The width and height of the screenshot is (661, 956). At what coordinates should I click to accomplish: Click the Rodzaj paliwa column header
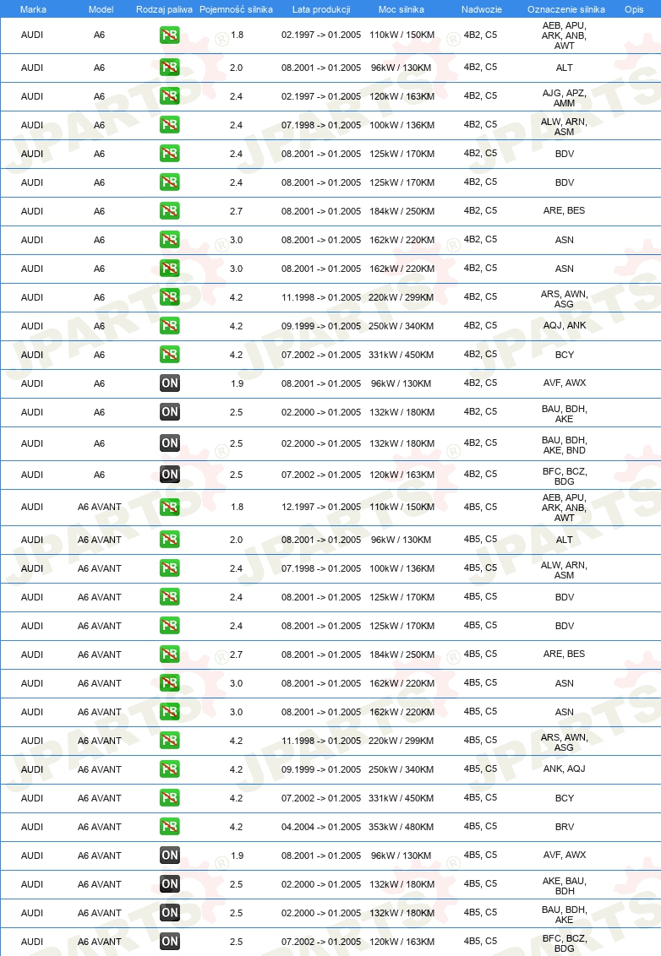(164, 9)
